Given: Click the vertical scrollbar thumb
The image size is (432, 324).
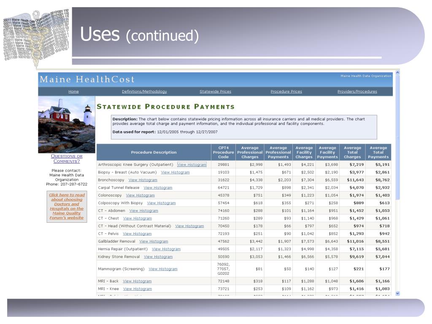Looking at the screenshot, I should 397,137.
